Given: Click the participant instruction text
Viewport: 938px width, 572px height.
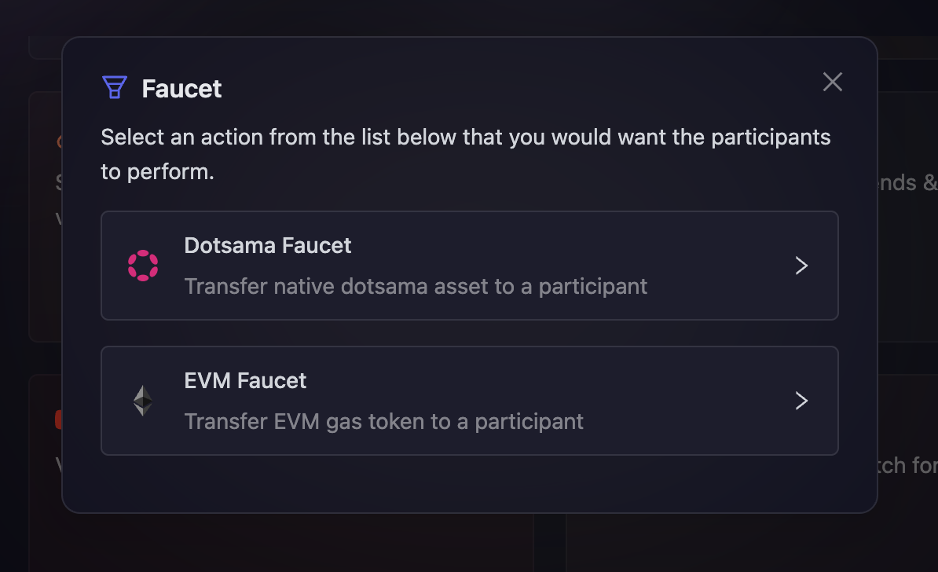Looking at the screenshot, I should coord(465,154).
